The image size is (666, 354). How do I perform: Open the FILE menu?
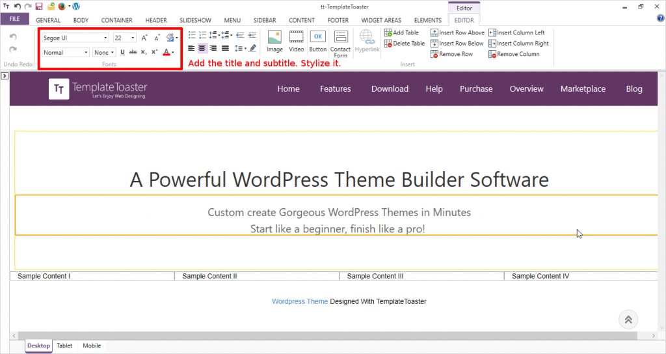coord(14,20)
